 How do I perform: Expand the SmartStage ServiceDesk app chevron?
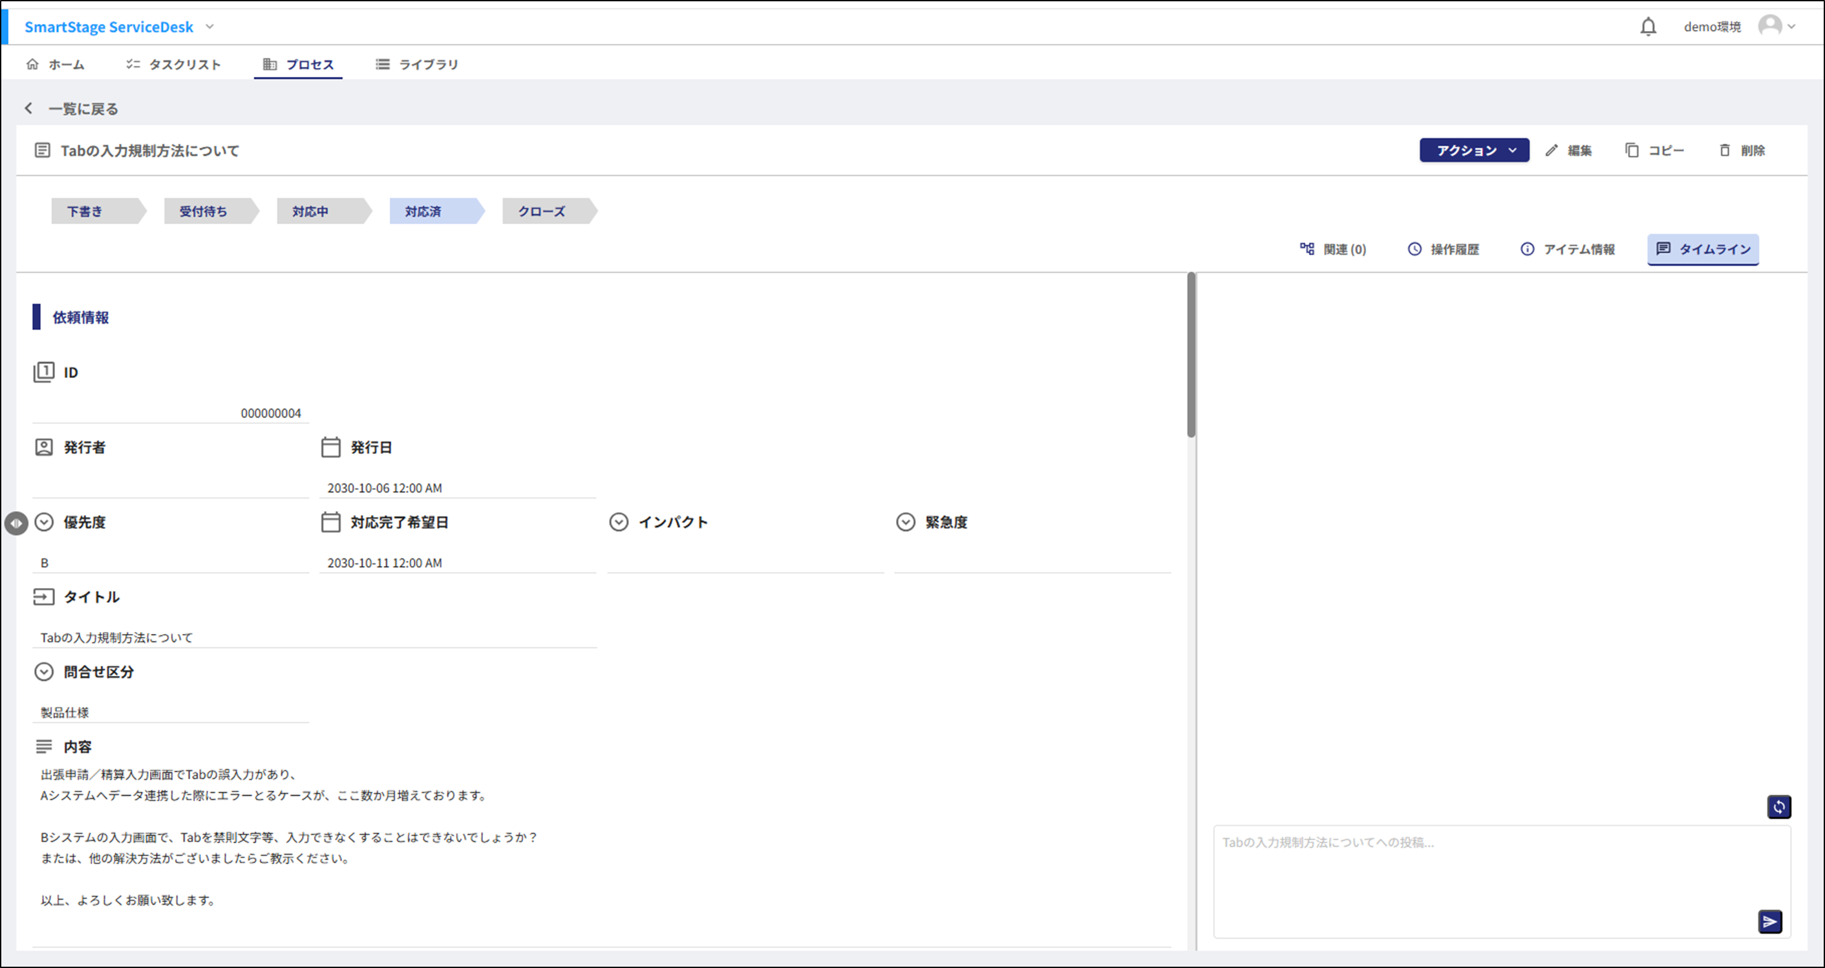point(209,27)
